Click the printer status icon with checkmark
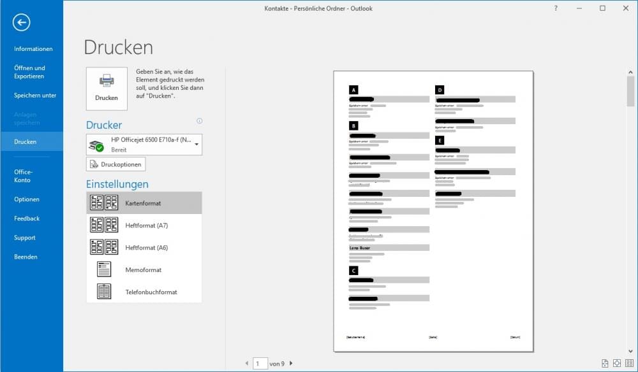 pyautogui.click(x=96, y=145)
